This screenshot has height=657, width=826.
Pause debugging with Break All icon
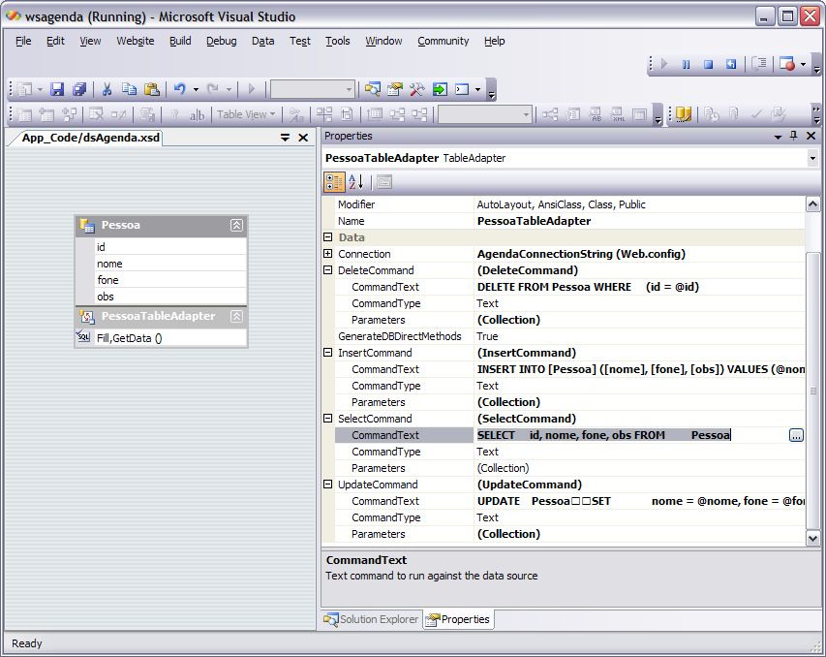pyautogui.click(x=686, y=64)
